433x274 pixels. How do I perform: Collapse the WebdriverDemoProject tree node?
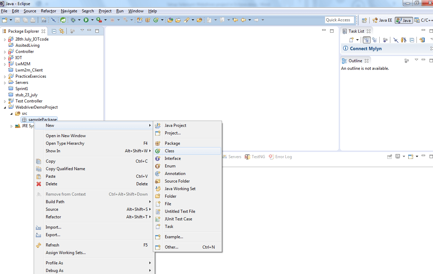coord(5,107)
